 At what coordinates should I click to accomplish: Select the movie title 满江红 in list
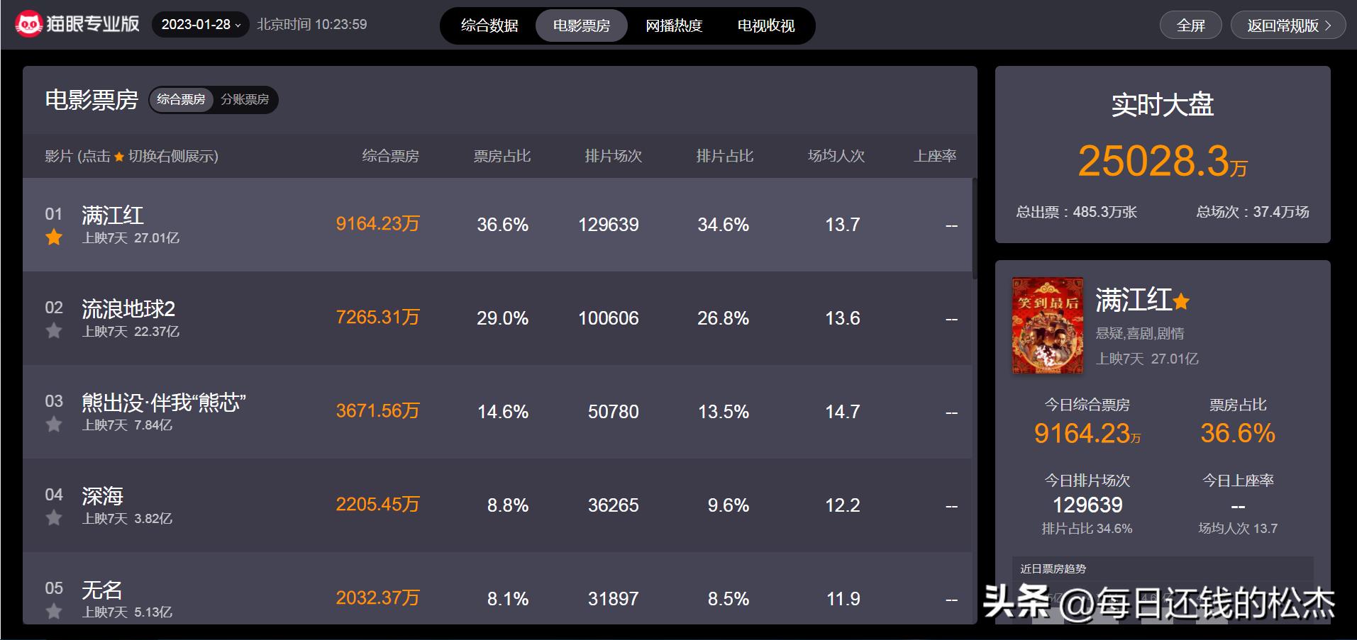pyautogui.click(x=113, y=215)
